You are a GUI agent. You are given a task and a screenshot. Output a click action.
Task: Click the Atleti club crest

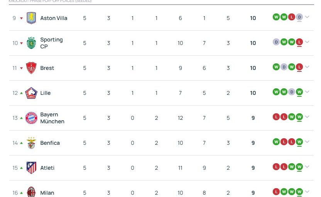coord(31,168)
